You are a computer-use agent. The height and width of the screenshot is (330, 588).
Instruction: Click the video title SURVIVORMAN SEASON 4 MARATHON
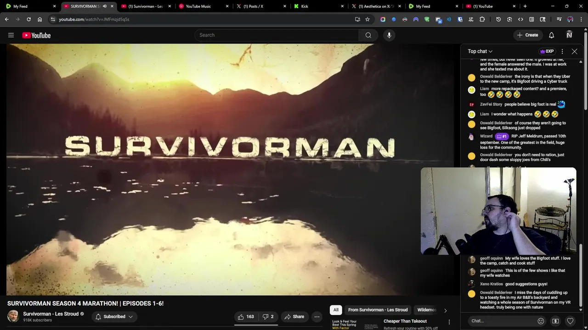pos(85,303)
